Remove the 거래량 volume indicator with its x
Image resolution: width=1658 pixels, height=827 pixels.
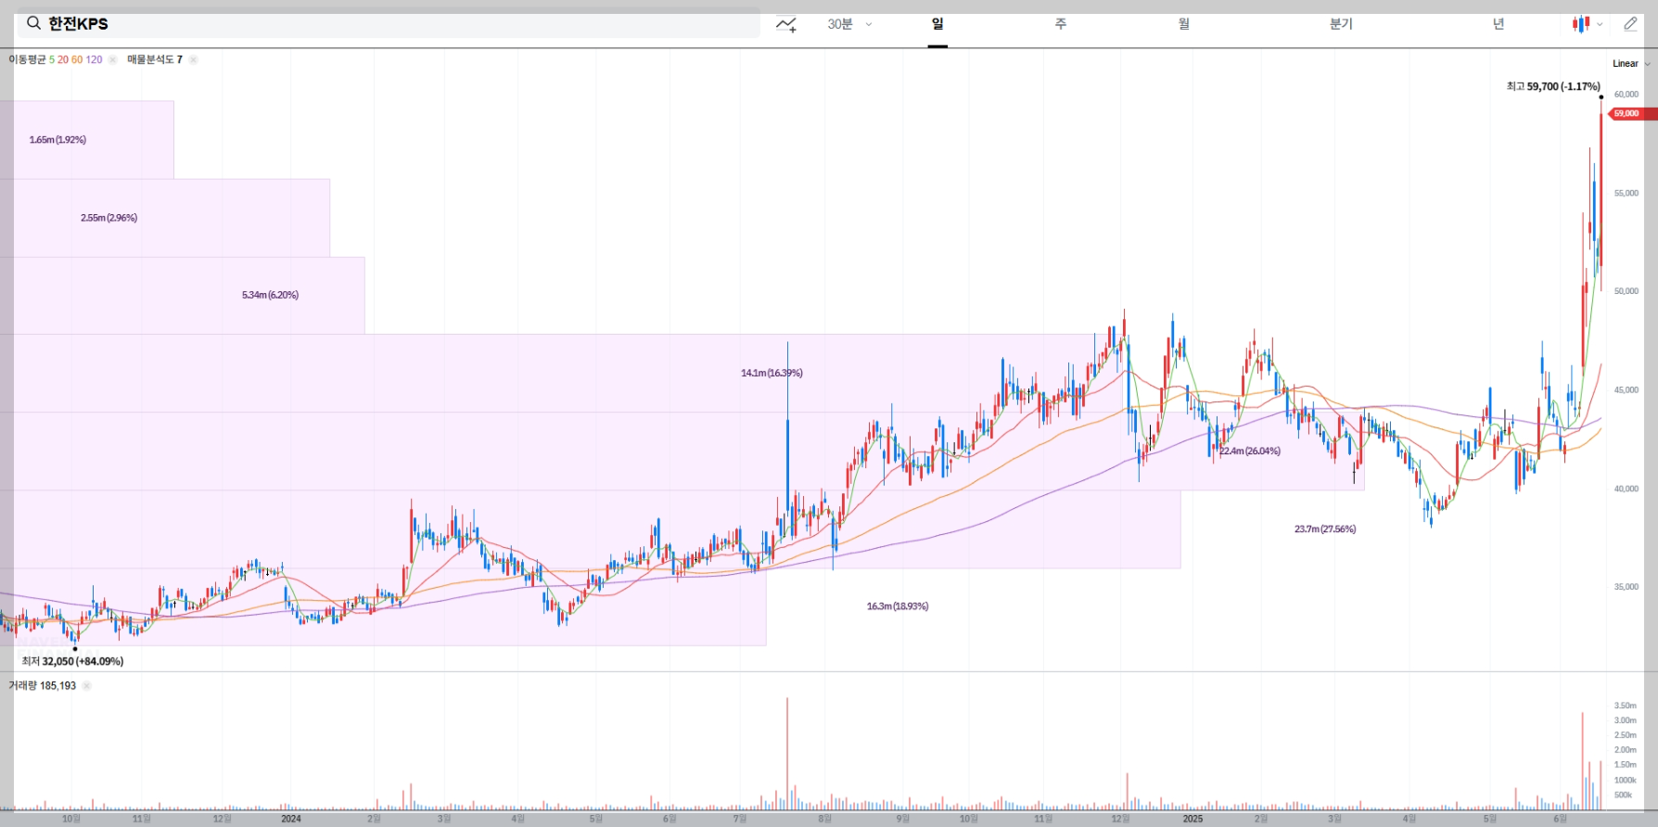pyautogui.click(x=86, y=686)
